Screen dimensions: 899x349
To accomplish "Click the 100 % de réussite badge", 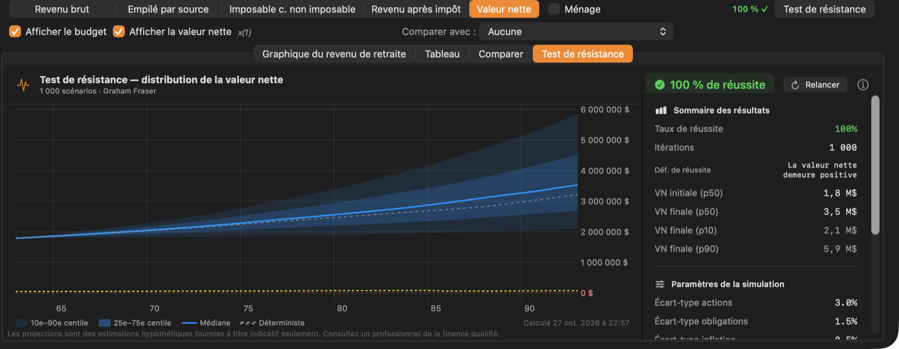I will click(710, 85).
